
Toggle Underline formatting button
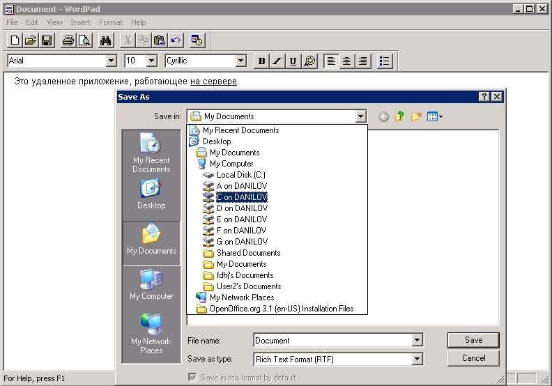[x=293, y=61]
